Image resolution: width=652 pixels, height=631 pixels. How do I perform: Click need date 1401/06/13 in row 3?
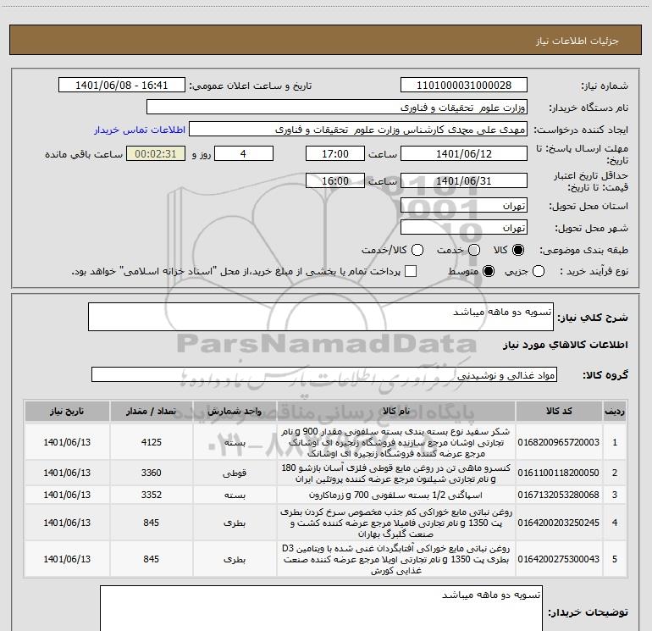tap(67, 495)
